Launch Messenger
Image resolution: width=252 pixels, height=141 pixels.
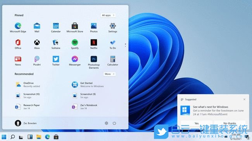point(75,60)
